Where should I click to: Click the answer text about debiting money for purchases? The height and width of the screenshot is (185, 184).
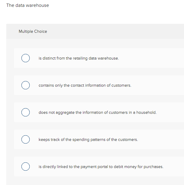(101, 167)
